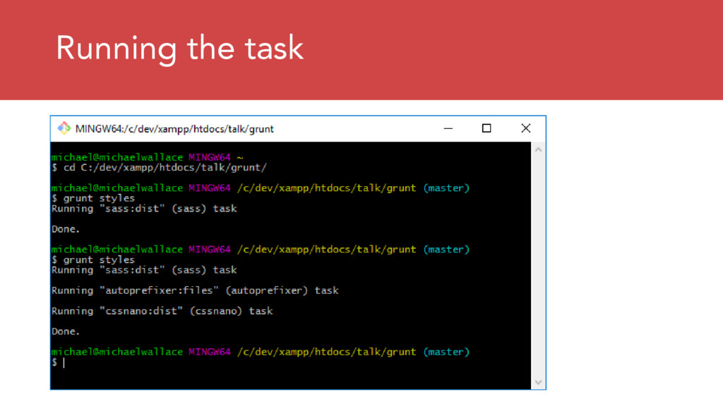Click the last terminal prompt with the cursor

58,362
